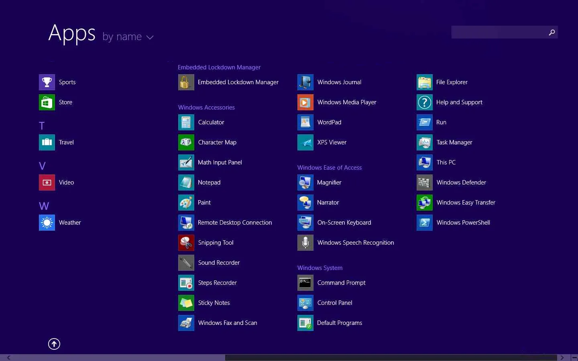This screenshot has height=361, width=578.
Task: Open the Paint palette icon
Action: pos(186,203)
